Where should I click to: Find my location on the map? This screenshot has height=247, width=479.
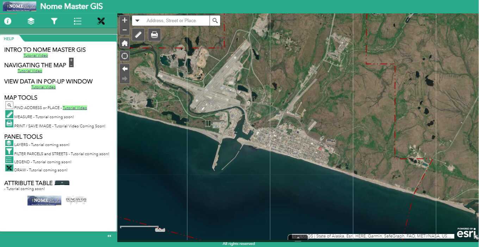[x=125, y=56]
